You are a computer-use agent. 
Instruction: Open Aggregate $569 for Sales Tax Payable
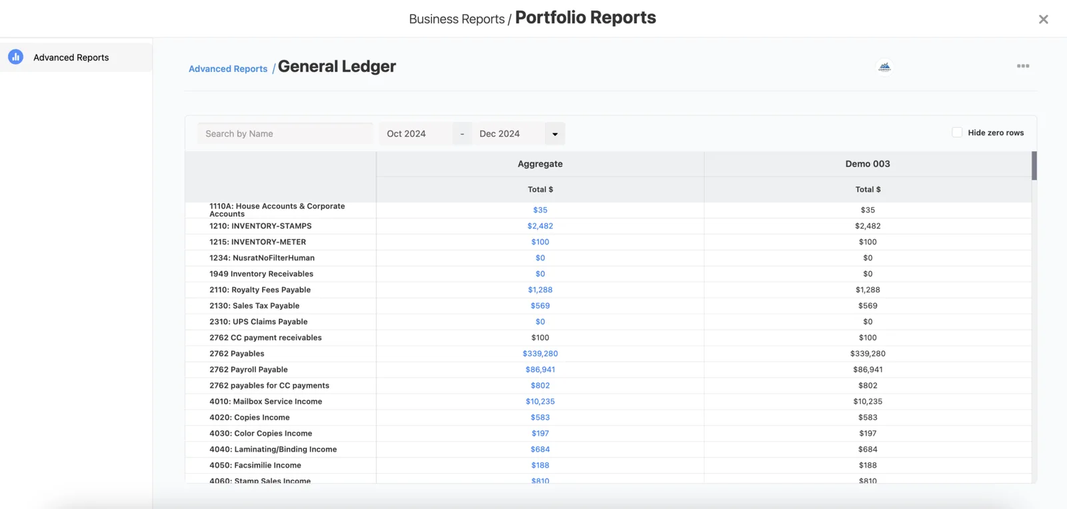click(x=540, y=306)
